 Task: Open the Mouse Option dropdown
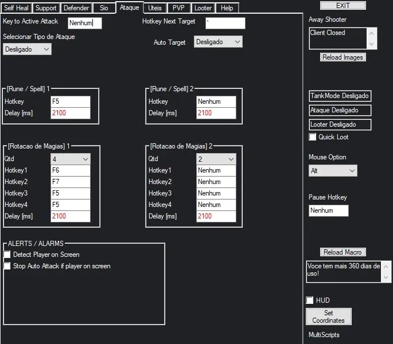click(333, 171)
